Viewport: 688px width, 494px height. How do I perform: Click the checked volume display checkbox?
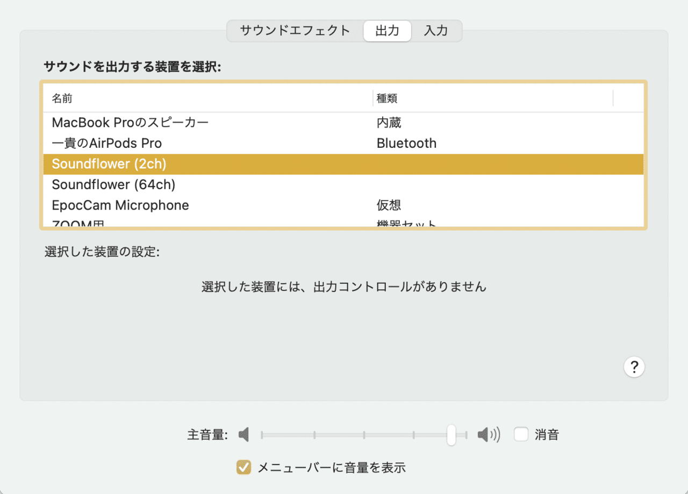(x=243, y=467)
